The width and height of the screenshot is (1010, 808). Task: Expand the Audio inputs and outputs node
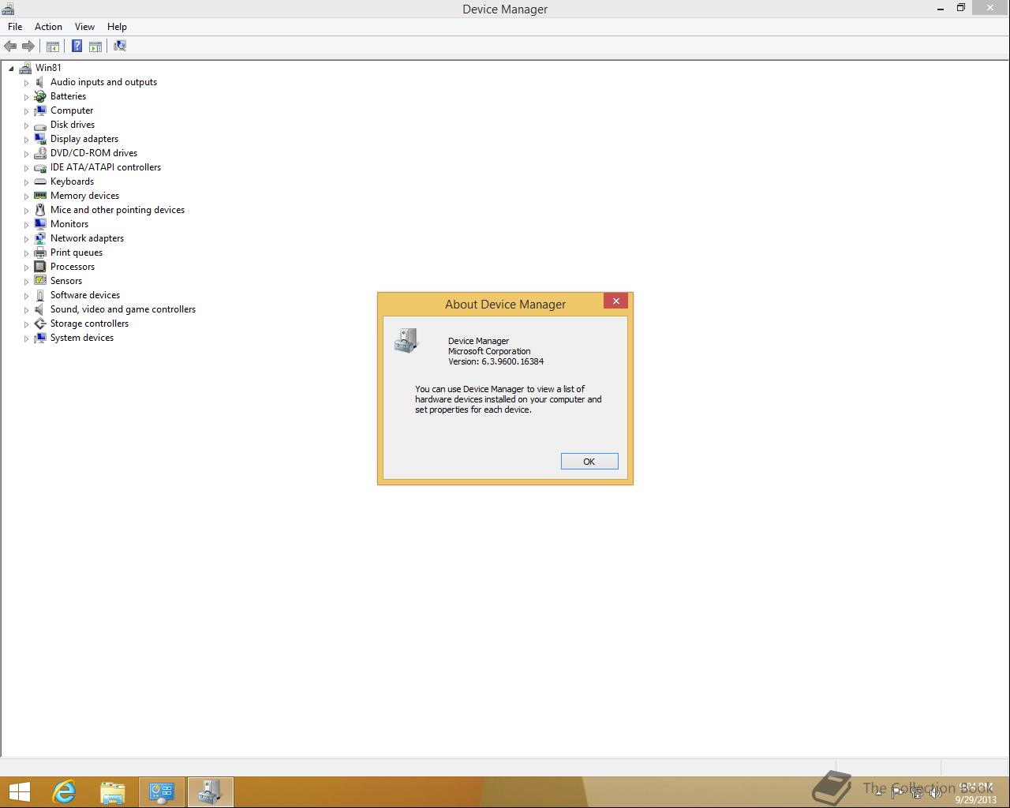(26, 83)
